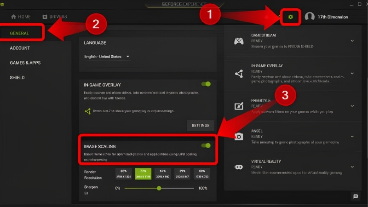
Task: Select the 59% render resolution option
Action: click(x=182, y=174)
